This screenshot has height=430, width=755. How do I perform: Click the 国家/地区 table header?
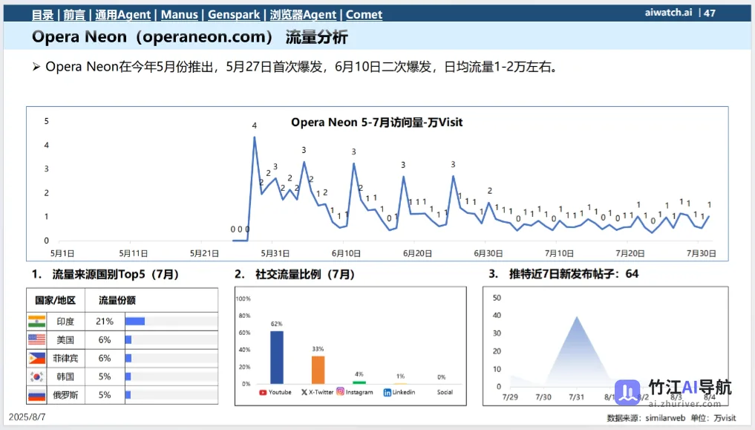56,301
